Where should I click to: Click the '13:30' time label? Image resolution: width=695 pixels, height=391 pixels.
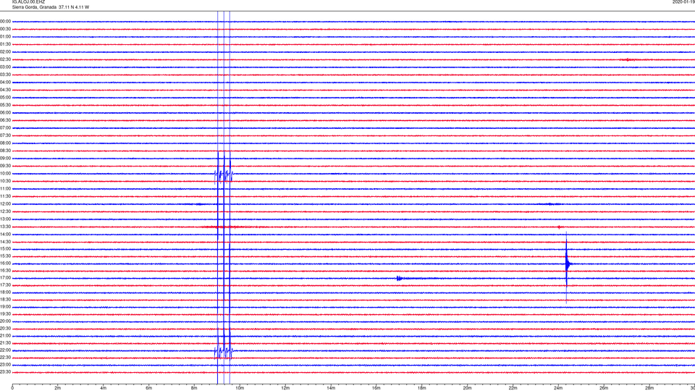coord(5,227)
